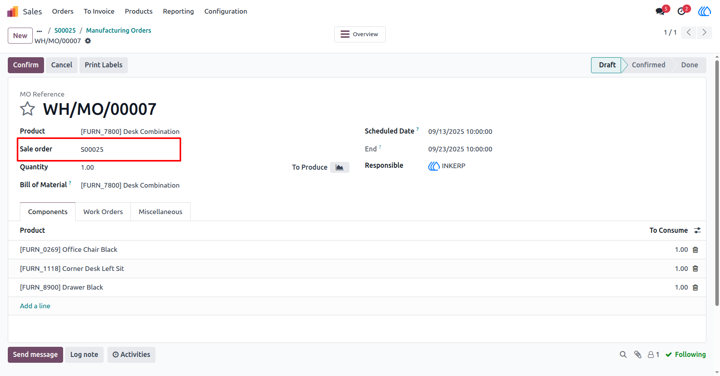Switch to the Work Orders tab
The height and width of the screenshot is (376, 720).
click(103, 212)
